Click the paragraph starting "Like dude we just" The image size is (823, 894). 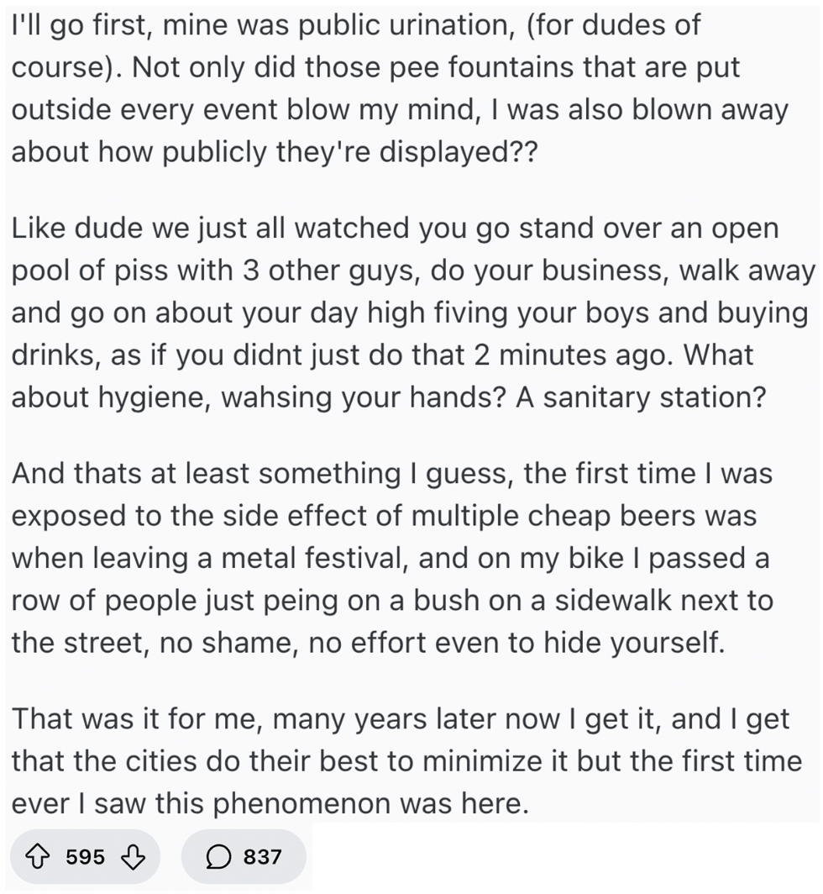coord(411,312)
